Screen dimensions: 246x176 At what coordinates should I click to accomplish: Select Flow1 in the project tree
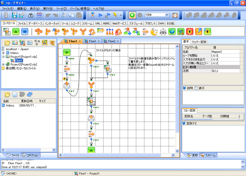[x=19, y=61]
